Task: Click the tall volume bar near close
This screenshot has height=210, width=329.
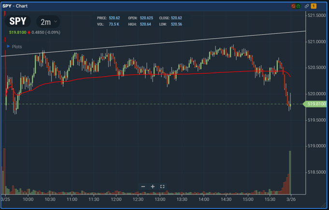Action: coord(290,174)
